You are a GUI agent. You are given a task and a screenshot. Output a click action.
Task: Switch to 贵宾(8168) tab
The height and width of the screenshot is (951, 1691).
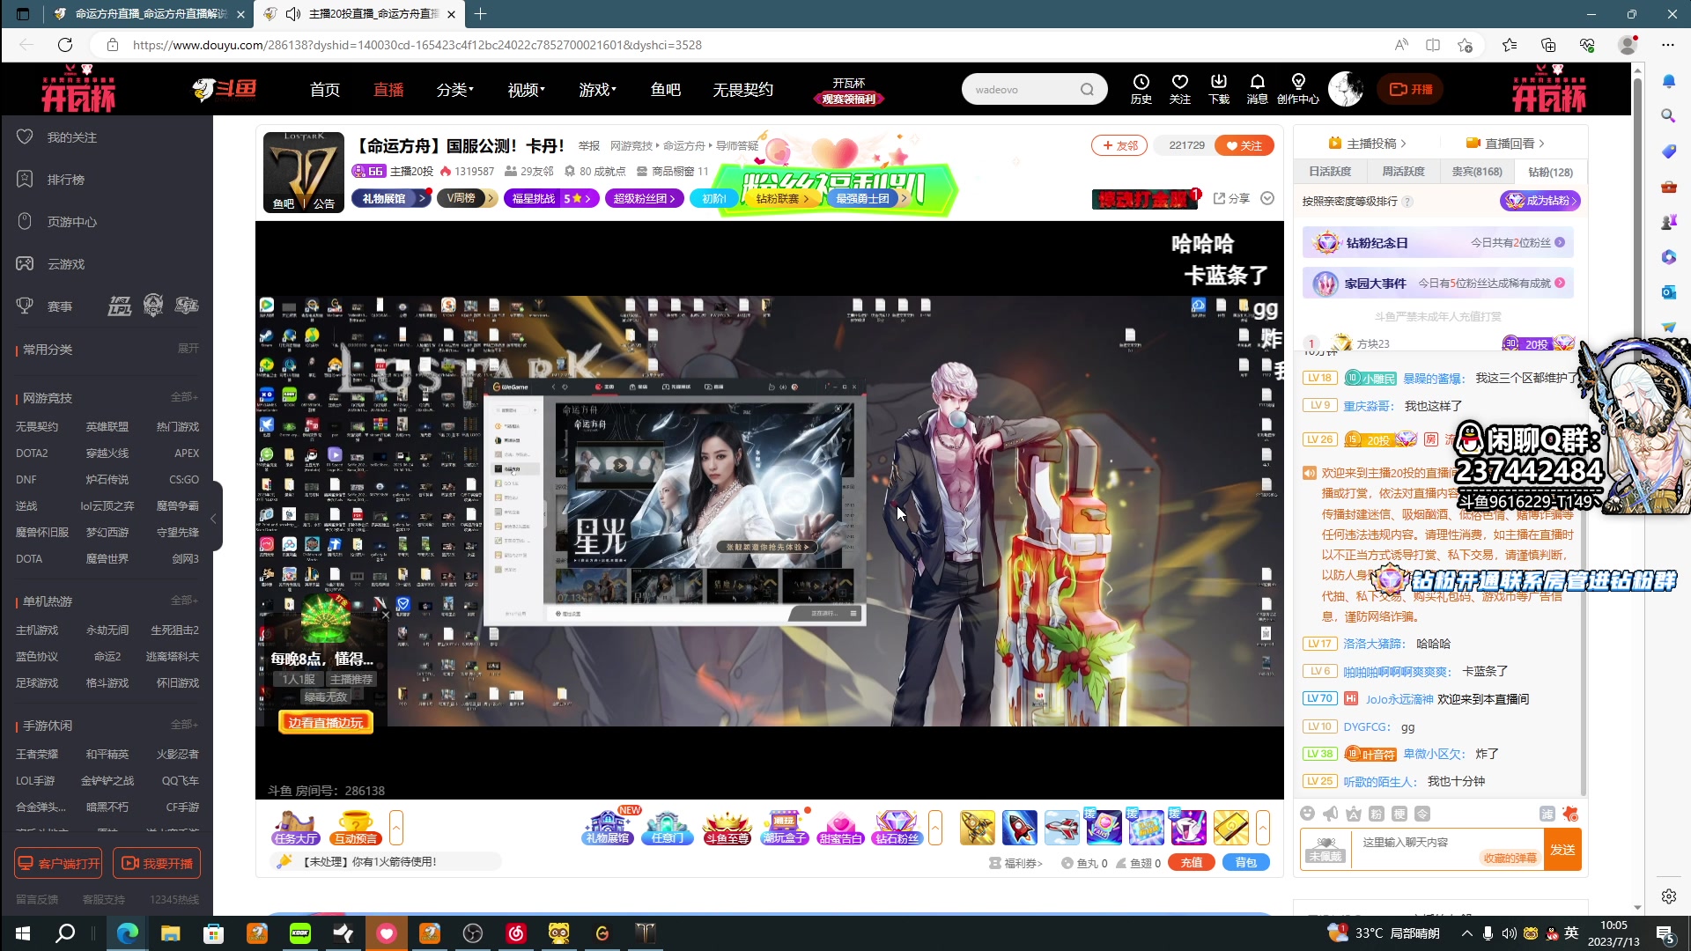coord(1477,172)
